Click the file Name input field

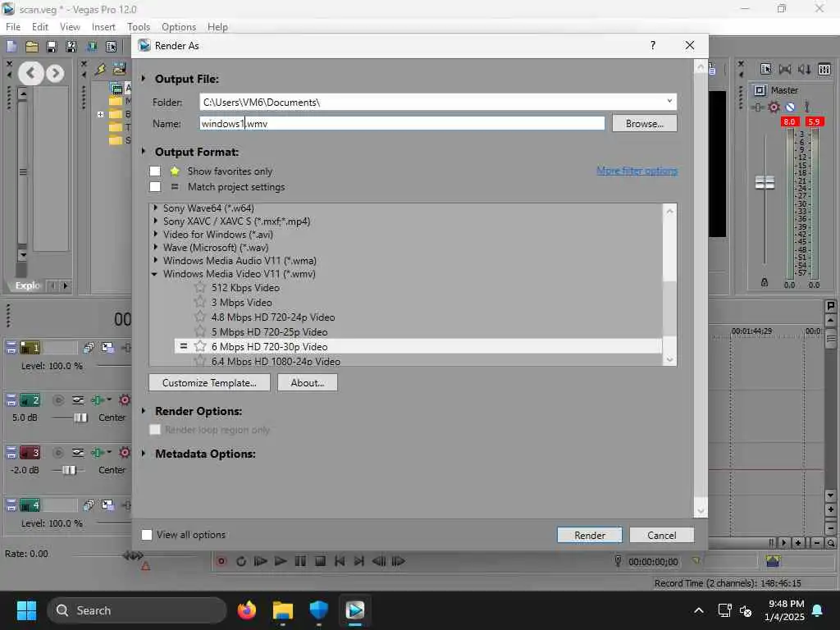pyautogui.click(x=402, y=123)
